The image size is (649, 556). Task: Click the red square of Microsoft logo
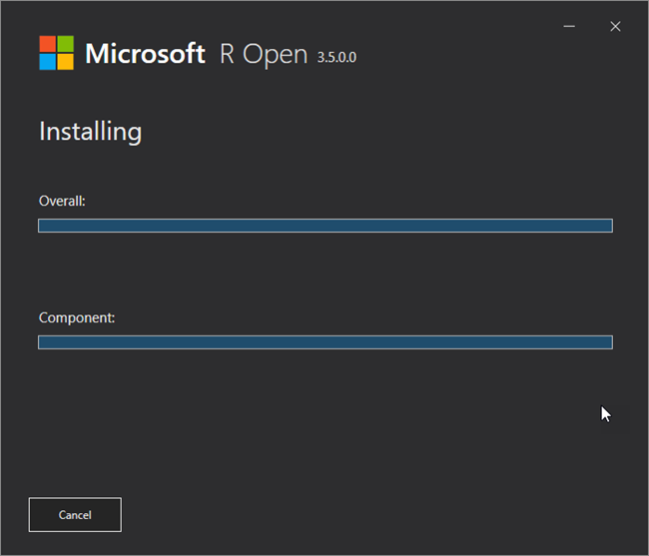click(47, 44)
